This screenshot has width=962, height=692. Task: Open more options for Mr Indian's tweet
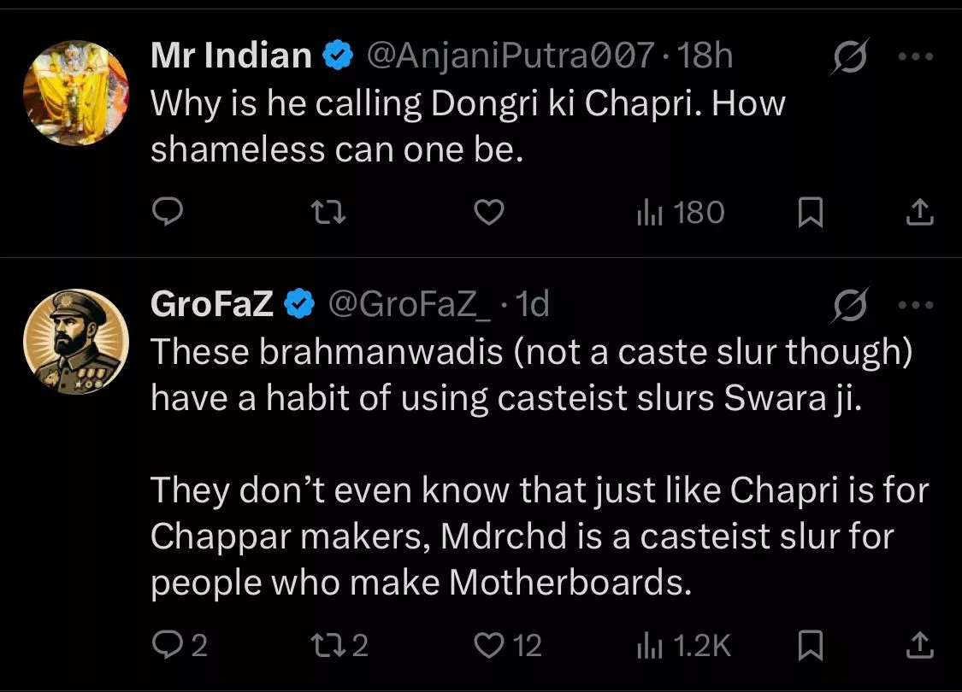[x=918, y=57]
